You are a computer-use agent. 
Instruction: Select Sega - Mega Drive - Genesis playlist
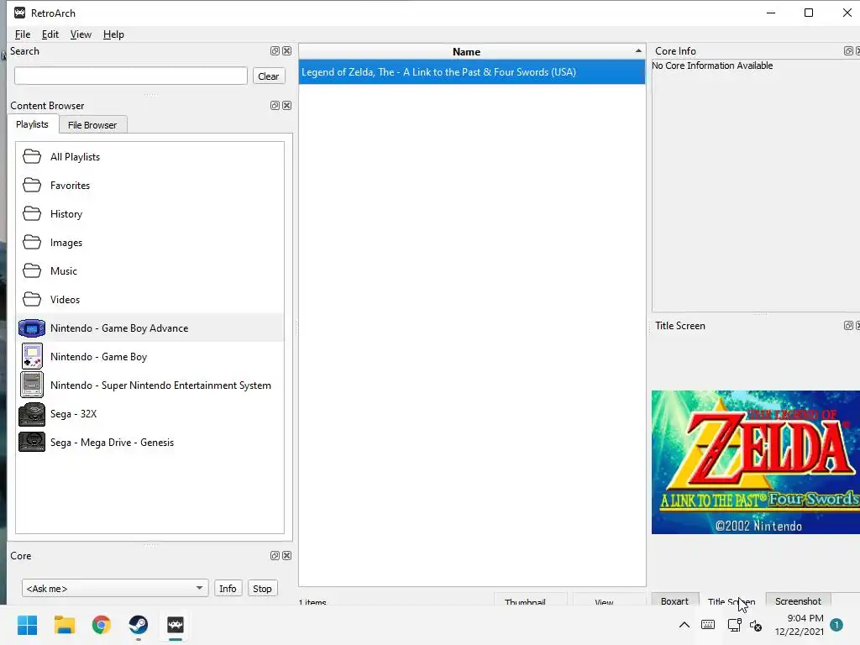pos(149,442)
